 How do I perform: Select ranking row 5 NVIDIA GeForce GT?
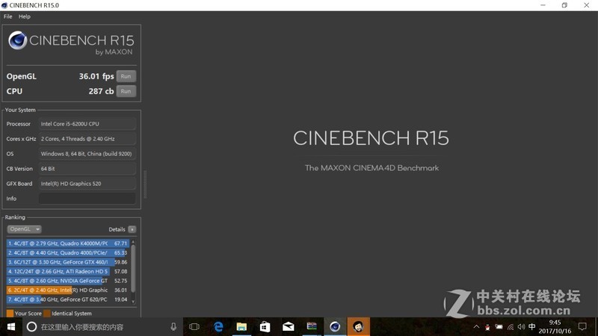[67, 281]
